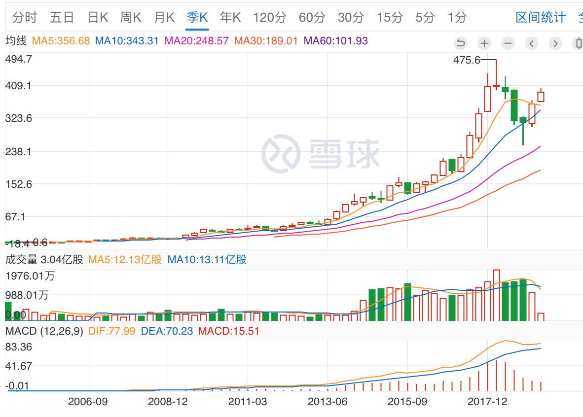Switch to the 分时 chart tab

25,17
